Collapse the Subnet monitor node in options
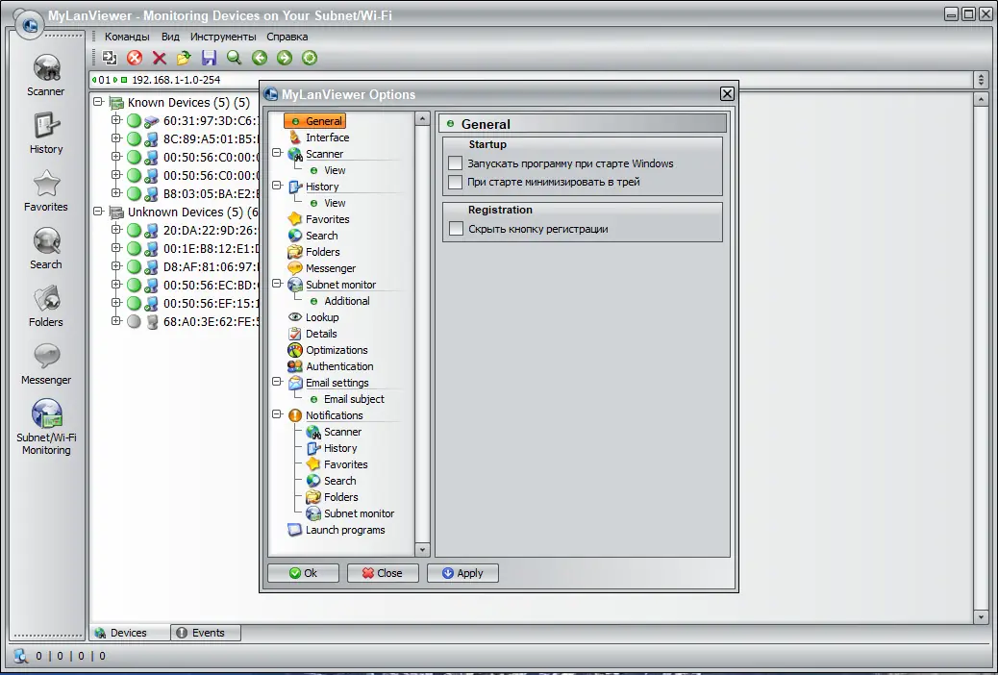Screen dimensions: 998x675 277,284
